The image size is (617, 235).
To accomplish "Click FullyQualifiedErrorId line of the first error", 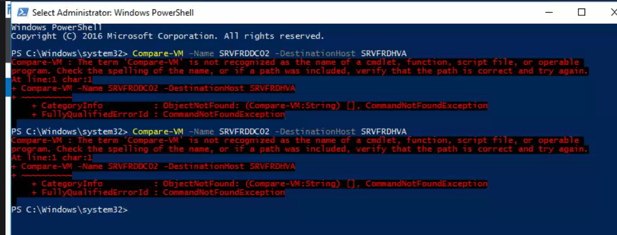I will tap(158, 114).
